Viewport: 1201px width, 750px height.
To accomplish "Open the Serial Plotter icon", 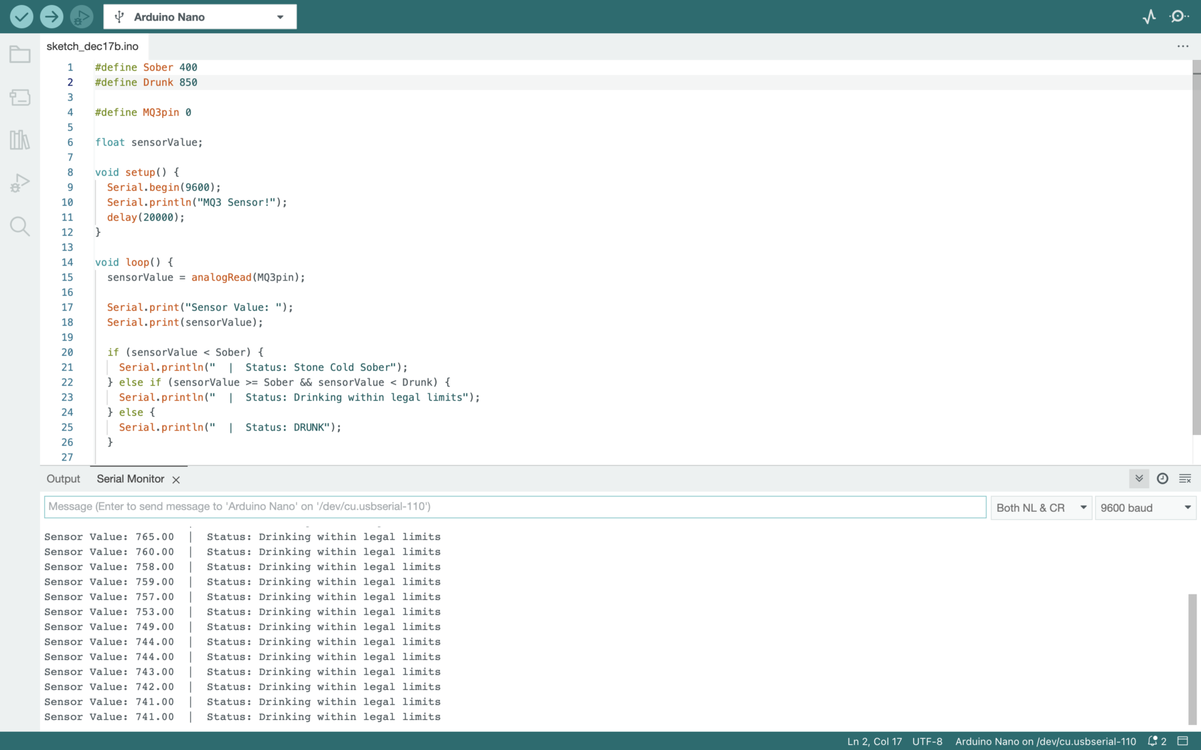I will click(x=1149, y=17).
